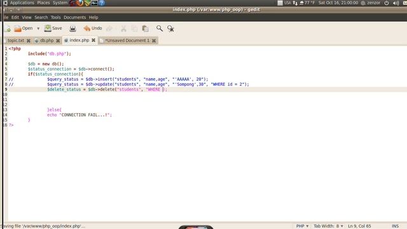Click the if($status_connection){ line
Viewport: 407px width, 229px height.
tap(55, 74)
